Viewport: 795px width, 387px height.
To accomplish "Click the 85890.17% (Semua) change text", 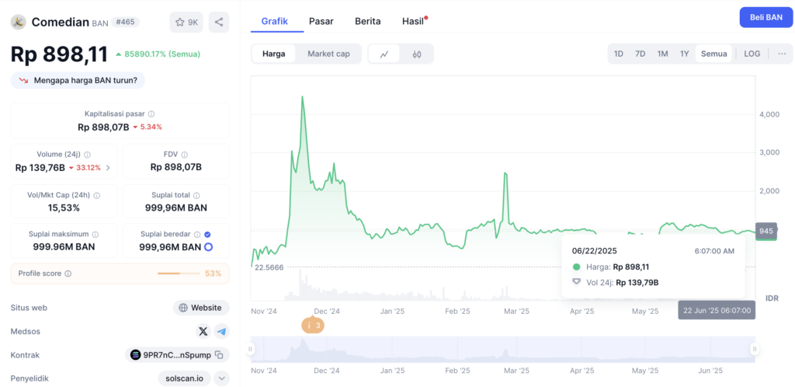I will (162, 54).
